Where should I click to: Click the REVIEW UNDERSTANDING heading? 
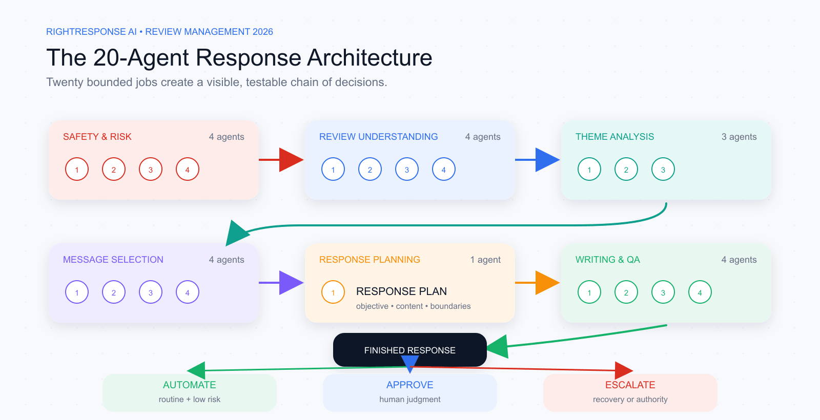coord(379,137)
